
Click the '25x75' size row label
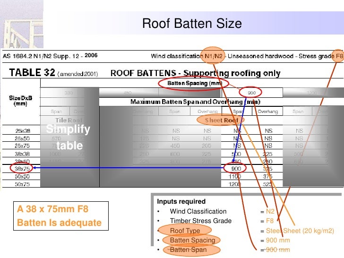[x=22, y=146]
